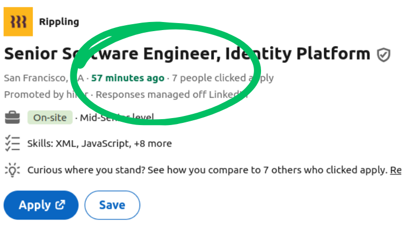Click the lightbulb insights icon
Screen dimensions: 406x241
pos(12,170)
